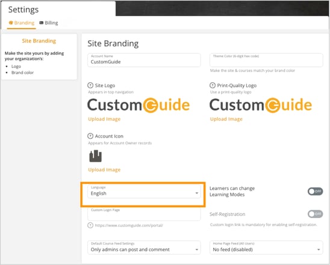Click the card icon on the Billing tab
This screenshot has height=265, width=330.
42,23
